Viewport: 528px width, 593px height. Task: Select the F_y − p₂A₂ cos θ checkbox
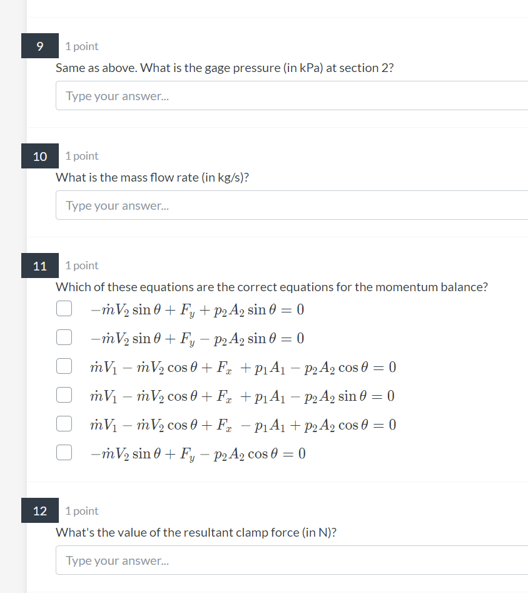tap(64, 453)
